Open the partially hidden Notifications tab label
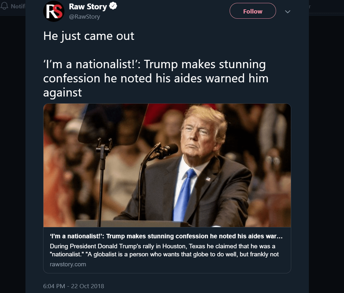 [18, 6]
